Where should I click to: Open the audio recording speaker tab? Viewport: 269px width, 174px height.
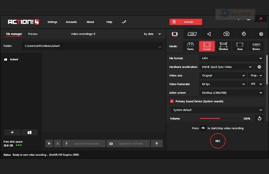(209, 34)
